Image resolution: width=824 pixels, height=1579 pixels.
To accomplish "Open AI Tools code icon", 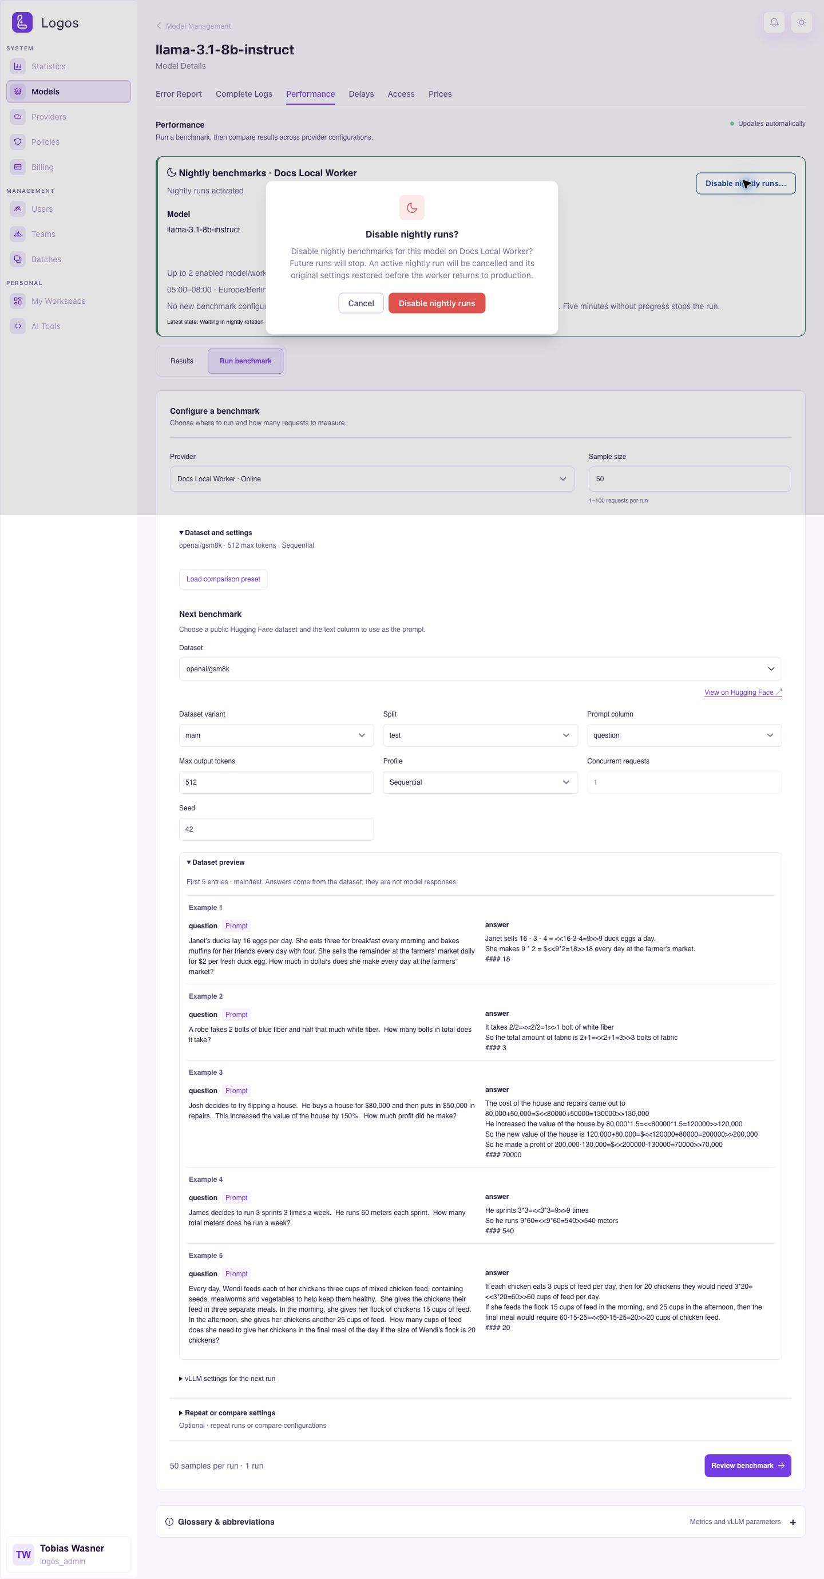I will [x=18, y=326].
